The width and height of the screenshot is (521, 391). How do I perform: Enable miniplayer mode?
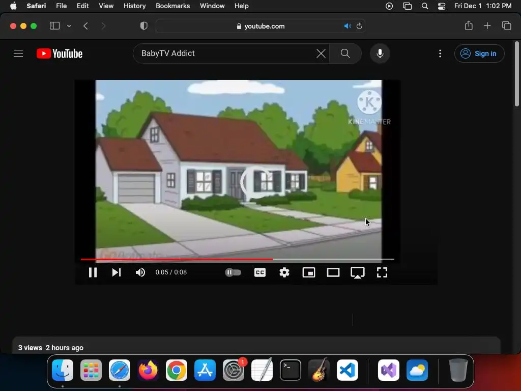point(309,272)
